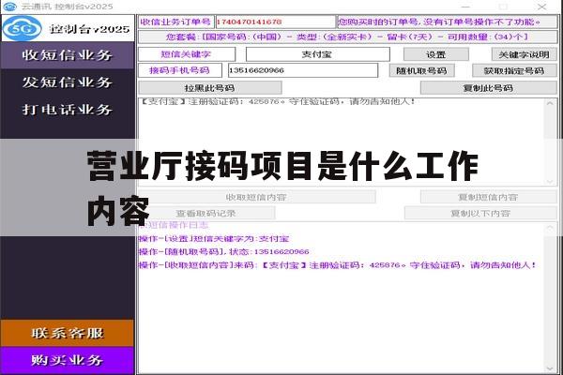
Task: Click the 控制台v2025 header title
Action: pyautogui.click(x=89, y=29)
